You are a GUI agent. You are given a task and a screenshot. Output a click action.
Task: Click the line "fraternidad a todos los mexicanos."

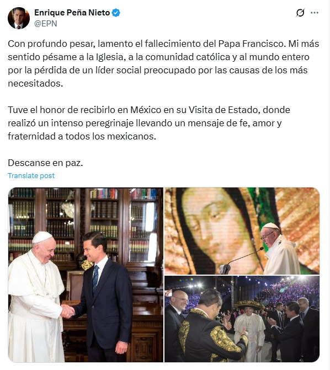click(x=82, y=136)
